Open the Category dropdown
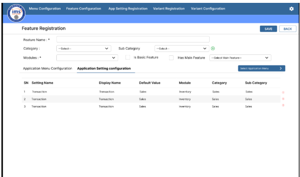The image size is (300, 177). pyautogui.click(x=84, y=49)
